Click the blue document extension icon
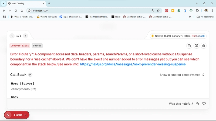 click(185, 10)
